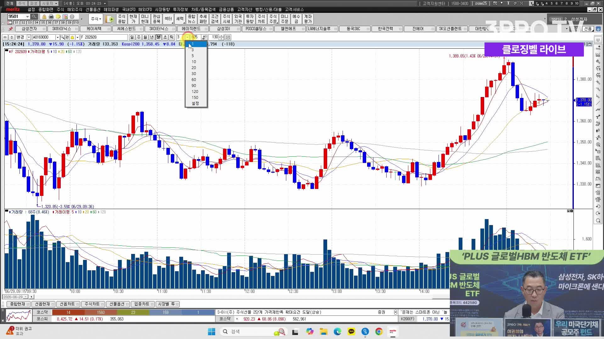Open the A0169000 symbol code dropdown arrow
604x339 pixels.
[x=58, y=37]
